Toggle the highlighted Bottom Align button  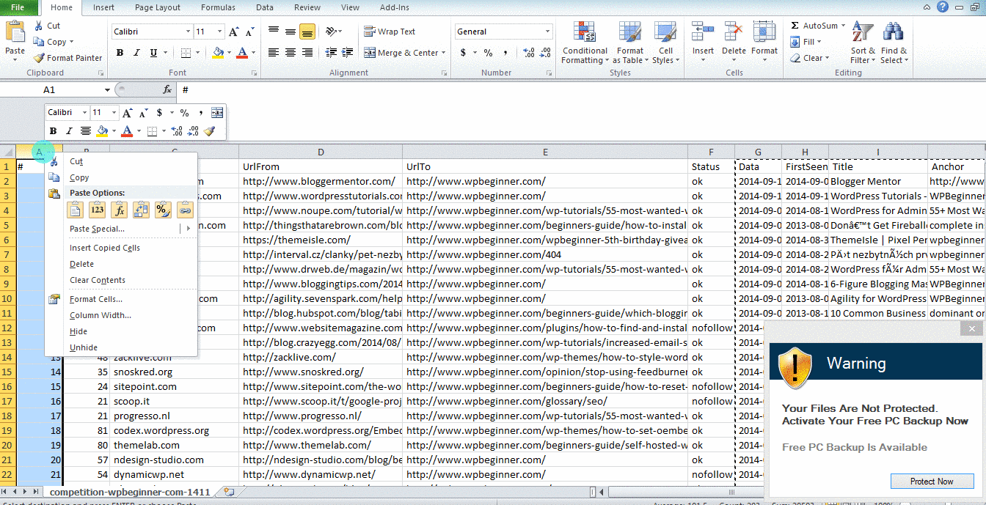click(307, 32)
